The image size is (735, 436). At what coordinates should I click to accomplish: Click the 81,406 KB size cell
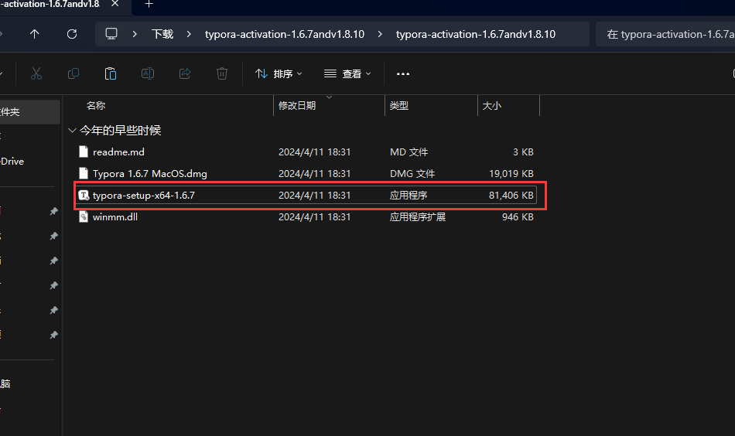[x=511, y=196]
